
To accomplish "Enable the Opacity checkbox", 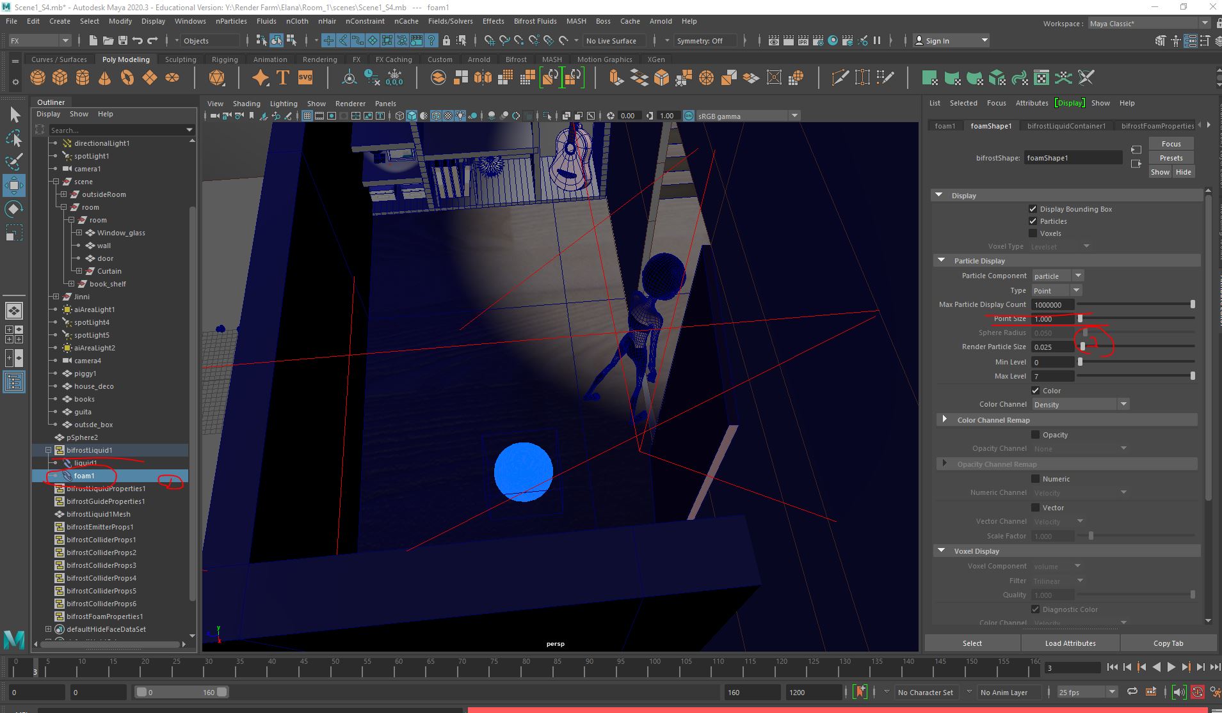I will click(1035, 435).
